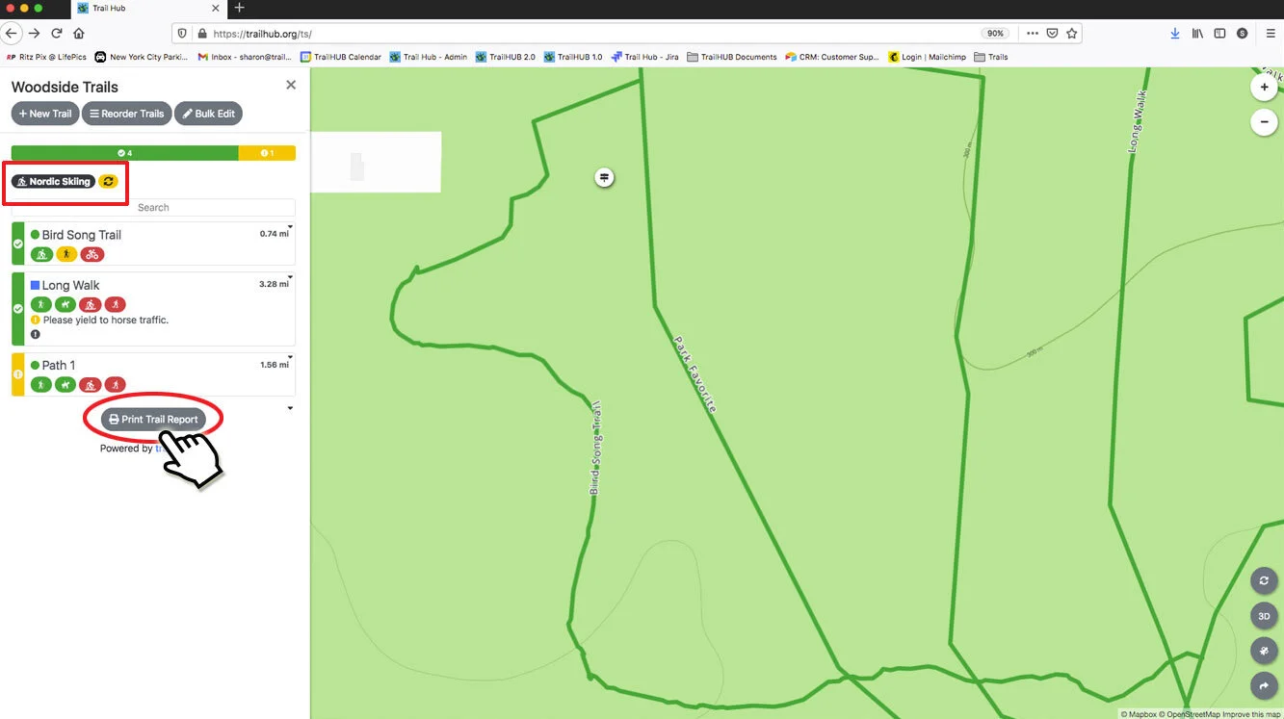Reload the page with the browser refresh icon
The height and width of the screenshot is (719, 1284).
tap(57, 33)
